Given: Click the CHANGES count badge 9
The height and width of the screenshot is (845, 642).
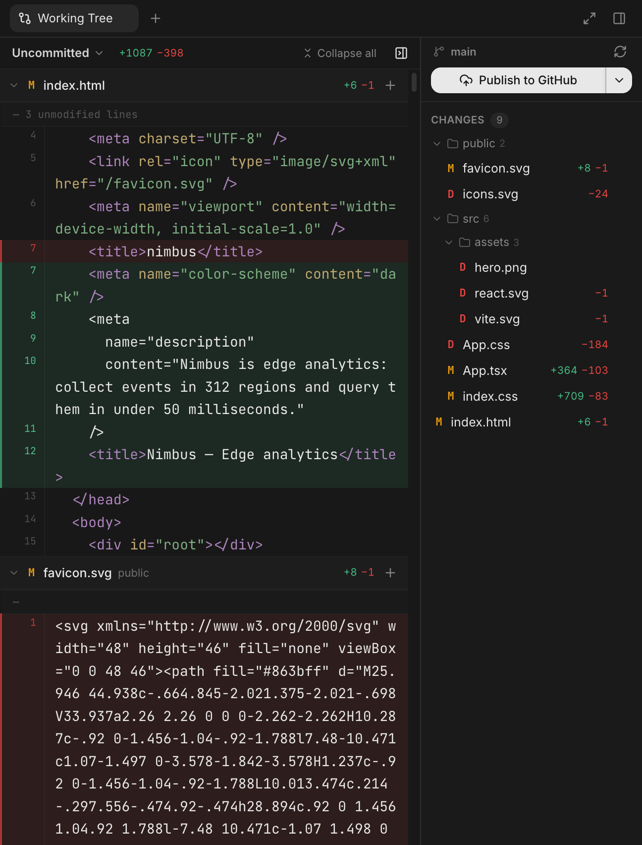Looking at the screenshot, I should tap(499, 120).
